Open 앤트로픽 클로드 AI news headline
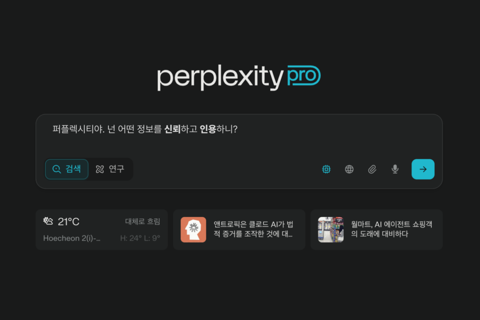The image size is (480, 320). point(254,229)
